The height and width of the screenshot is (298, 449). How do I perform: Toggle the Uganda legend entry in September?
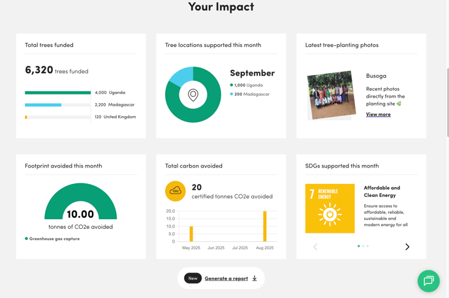(x=247, y=85)
